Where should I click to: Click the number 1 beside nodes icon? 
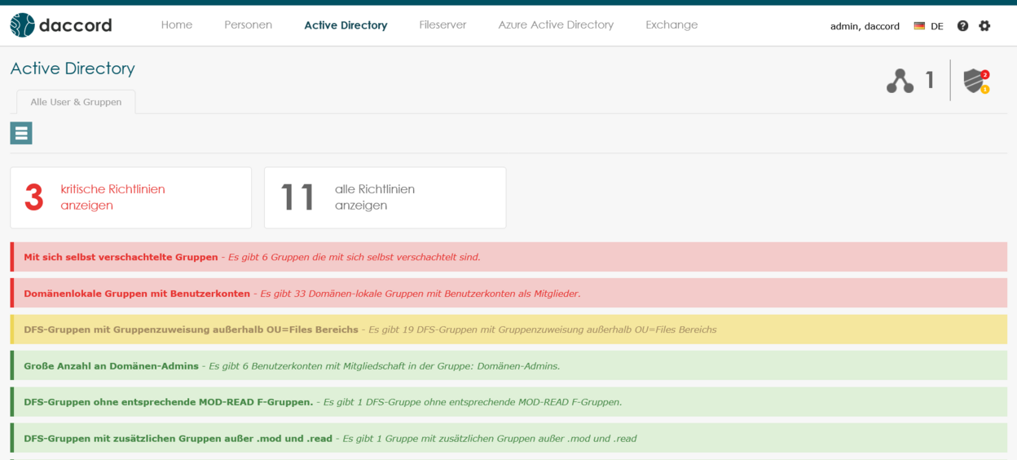coord(930,81)
